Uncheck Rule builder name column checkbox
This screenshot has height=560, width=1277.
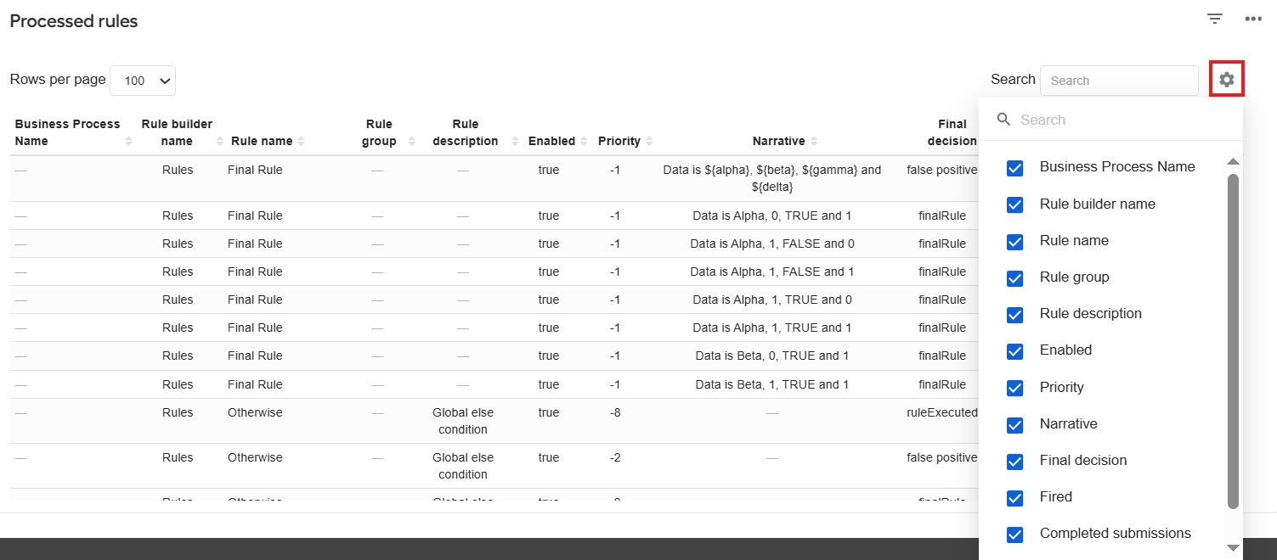[x=1014, y=204]
